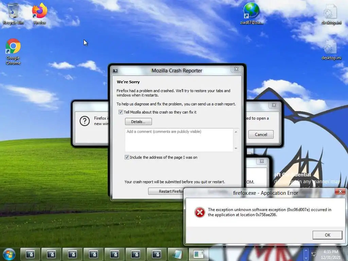
Task: Click the question mark icon in Firefox dialog
Action: 85,121
